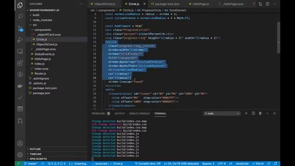Select the TERMINAL panel tab
Viewport: 295px width, 166px height.
coord(160,113)
